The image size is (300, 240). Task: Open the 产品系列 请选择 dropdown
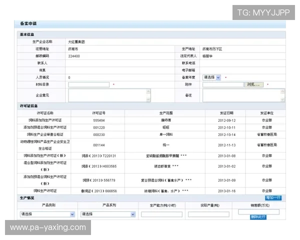point(108,214)
